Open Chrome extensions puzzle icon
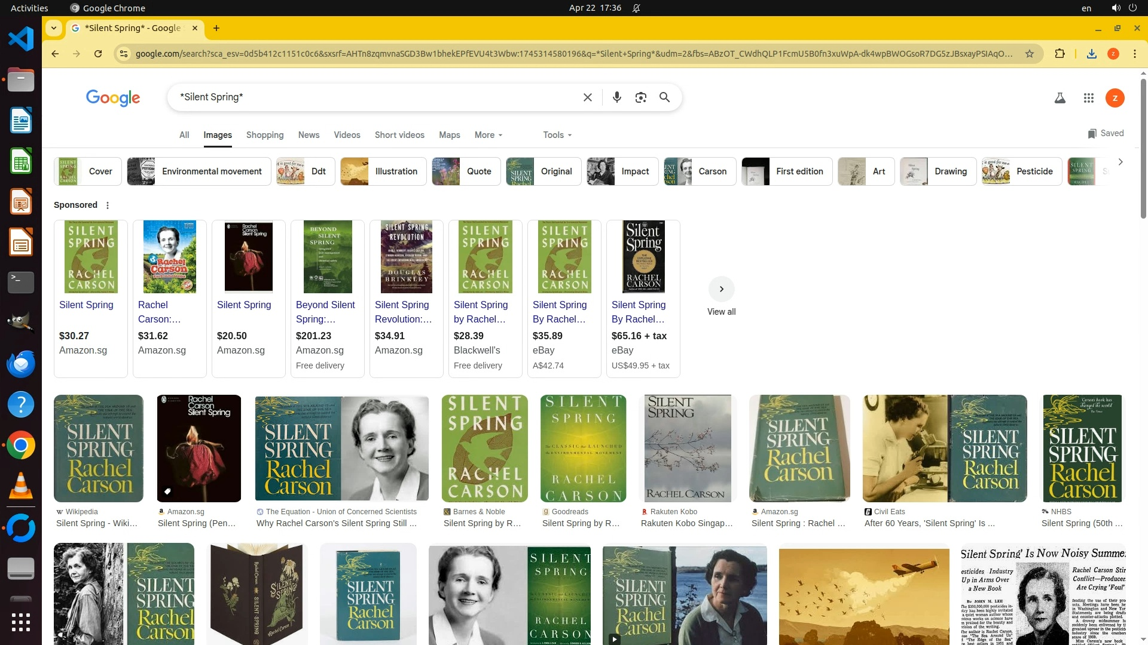 [1060, 54]
